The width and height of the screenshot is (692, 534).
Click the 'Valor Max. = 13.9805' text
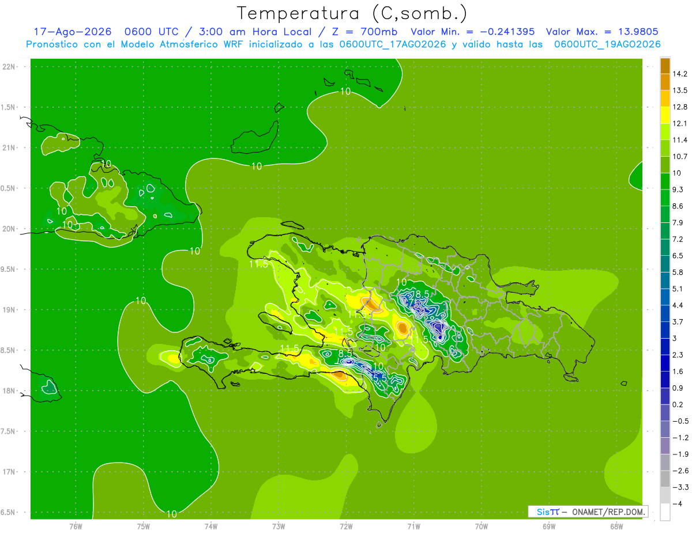pos(602,32)
